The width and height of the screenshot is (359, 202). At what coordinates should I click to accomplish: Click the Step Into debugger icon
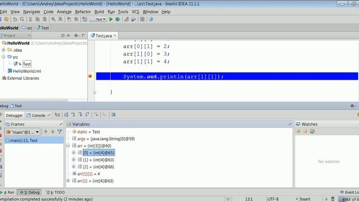(73, 114)
